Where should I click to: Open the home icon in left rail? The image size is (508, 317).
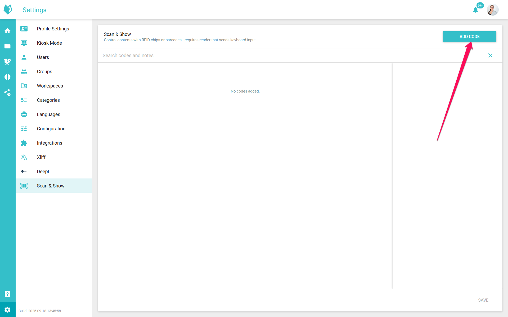tap(7, 31)
